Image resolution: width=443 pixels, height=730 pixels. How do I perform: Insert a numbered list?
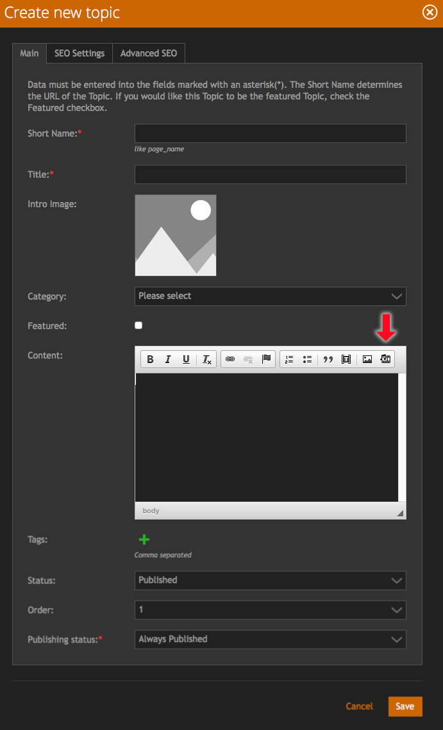click(289, 359)
